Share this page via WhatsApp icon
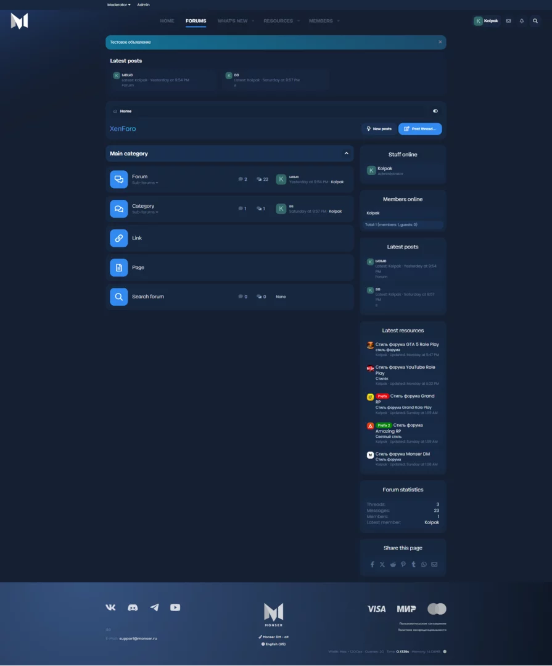552x666 pixels. [x=424, y=564]
